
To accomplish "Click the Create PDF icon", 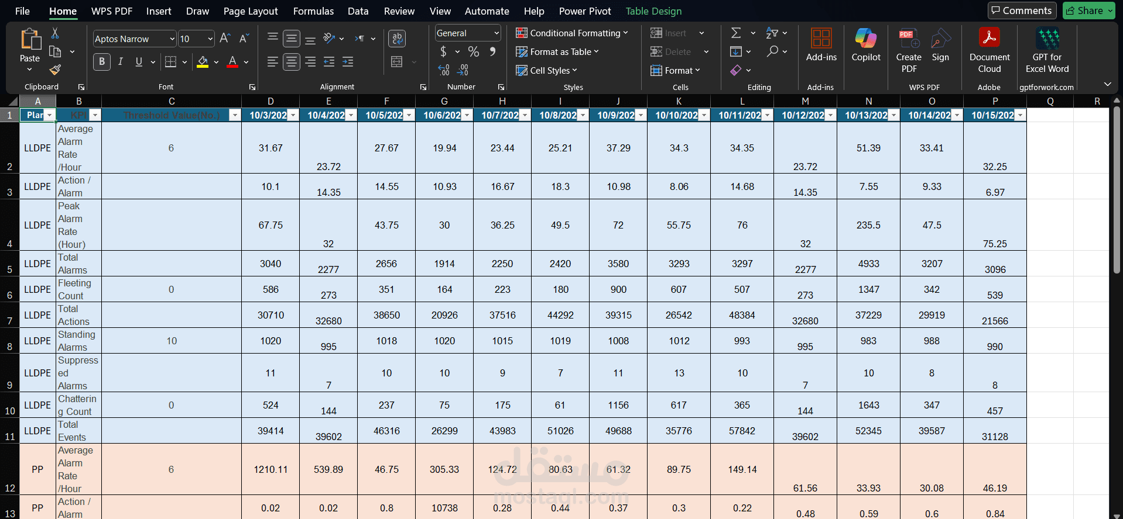I will point(909,39).
